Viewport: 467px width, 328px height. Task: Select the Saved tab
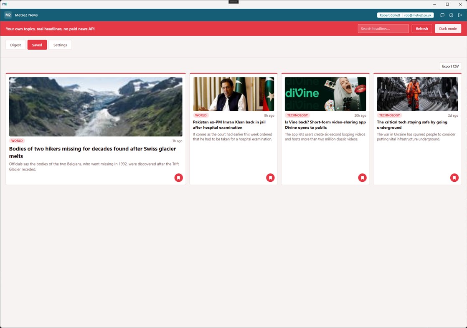tap(37, 45)
